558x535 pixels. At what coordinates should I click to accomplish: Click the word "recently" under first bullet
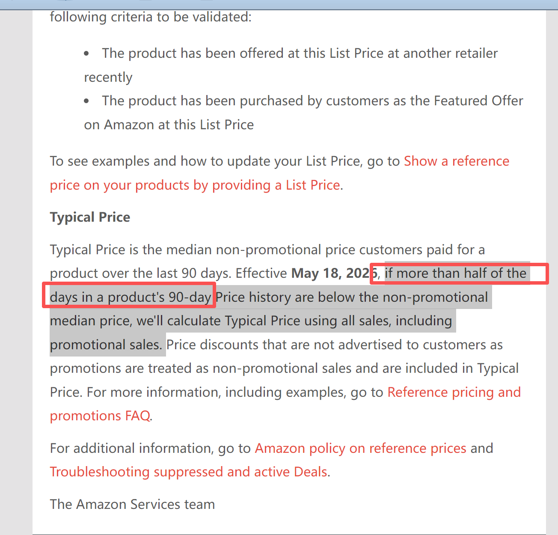coord(108,77)
